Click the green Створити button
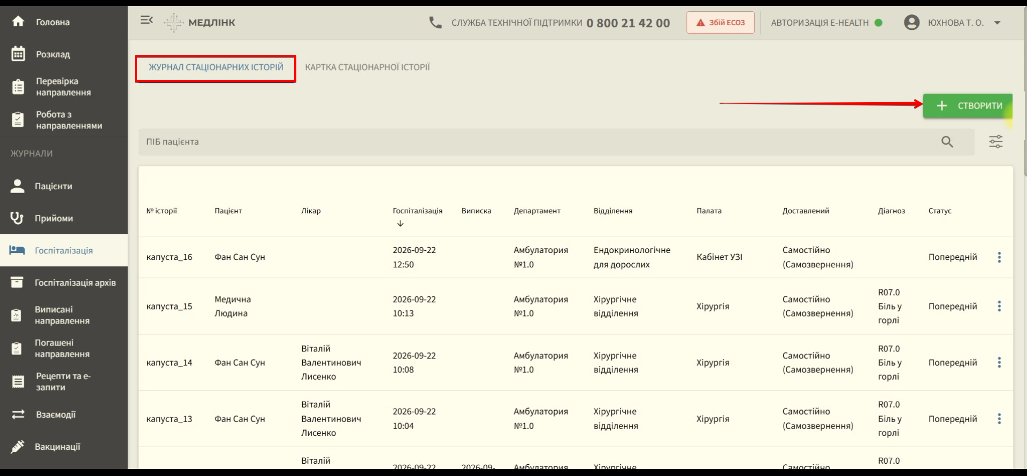1027x476 pixels. click(968, 106)
